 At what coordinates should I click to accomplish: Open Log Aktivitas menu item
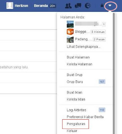(77, 110)
